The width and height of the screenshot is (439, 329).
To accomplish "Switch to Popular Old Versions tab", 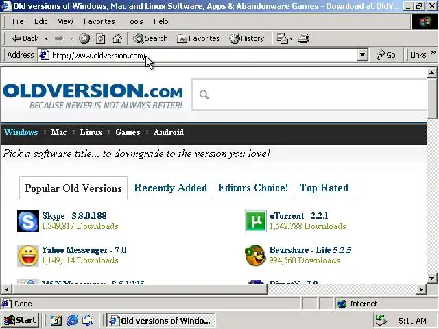I will click(x=73, y=188).
